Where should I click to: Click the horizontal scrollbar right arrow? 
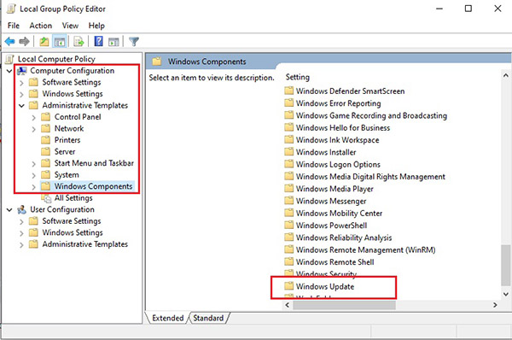coord(495,305)
